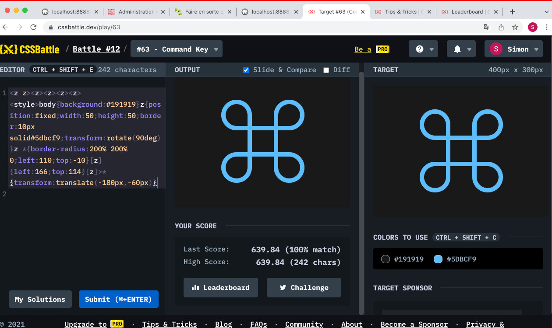
Task: Click the CSSBattle logo
Action: (x=30, y=49)
